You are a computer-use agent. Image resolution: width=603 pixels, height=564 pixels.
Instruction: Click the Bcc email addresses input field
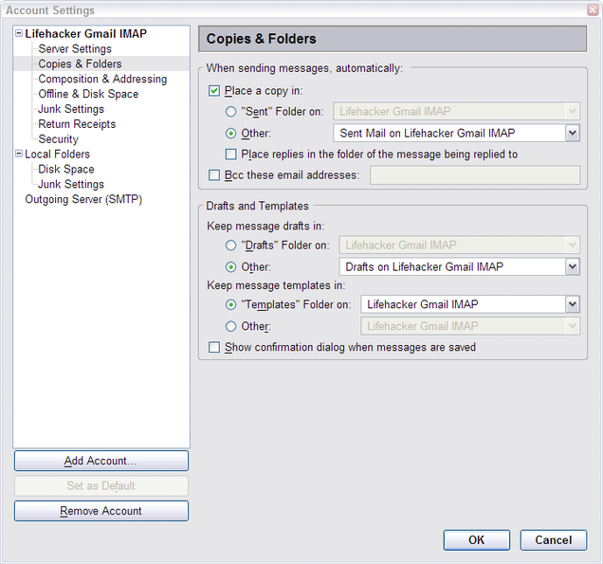(475, 175)
